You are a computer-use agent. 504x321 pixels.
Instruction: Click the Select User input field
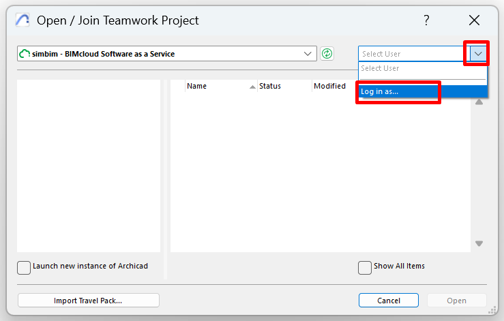tap(414, 54)
